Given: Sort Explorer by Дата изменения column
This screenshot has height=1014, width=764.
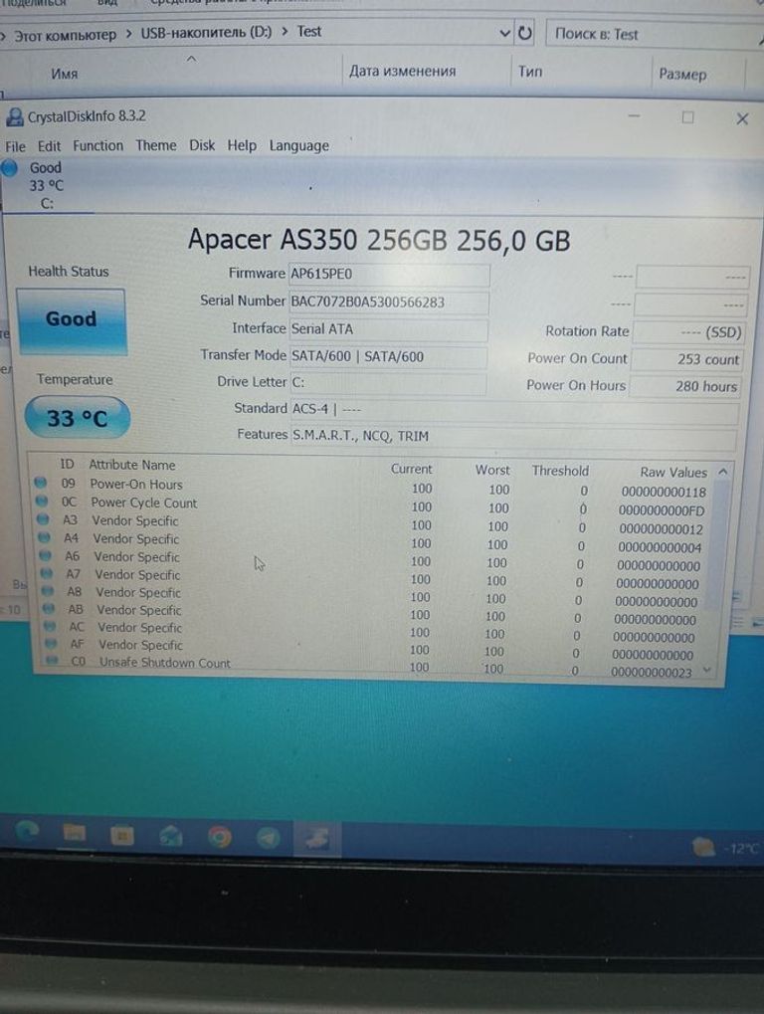Looking at the screenshot, I should (x=402, y=71).
